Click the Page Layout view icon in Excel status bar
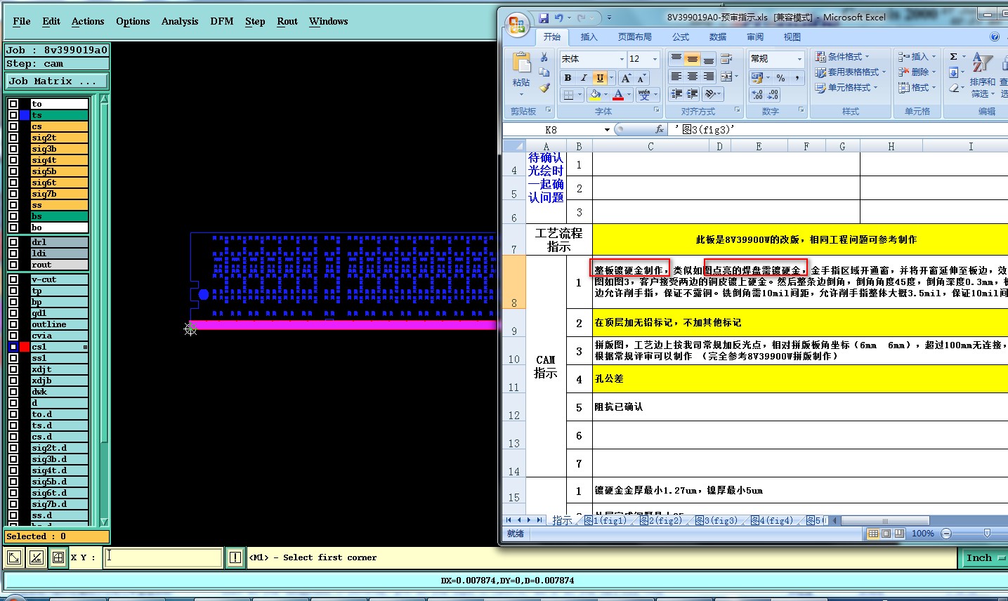The width and height of the screenshot is (1008, 601). pyautogui.click(x=886, y=534)
